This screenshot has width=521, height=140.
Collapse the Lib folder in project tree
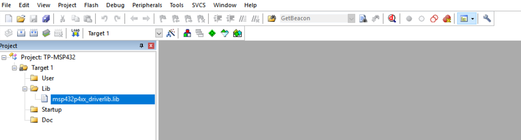click(25, 88)
